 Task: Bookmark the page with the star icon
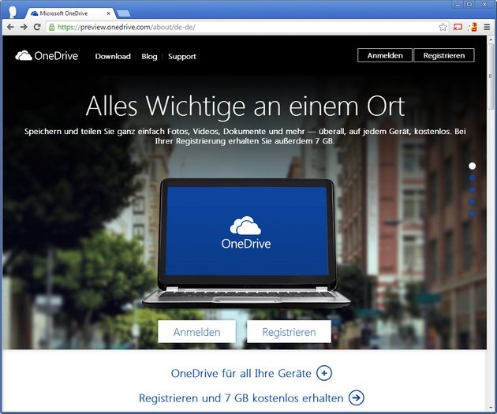point(443,27)
